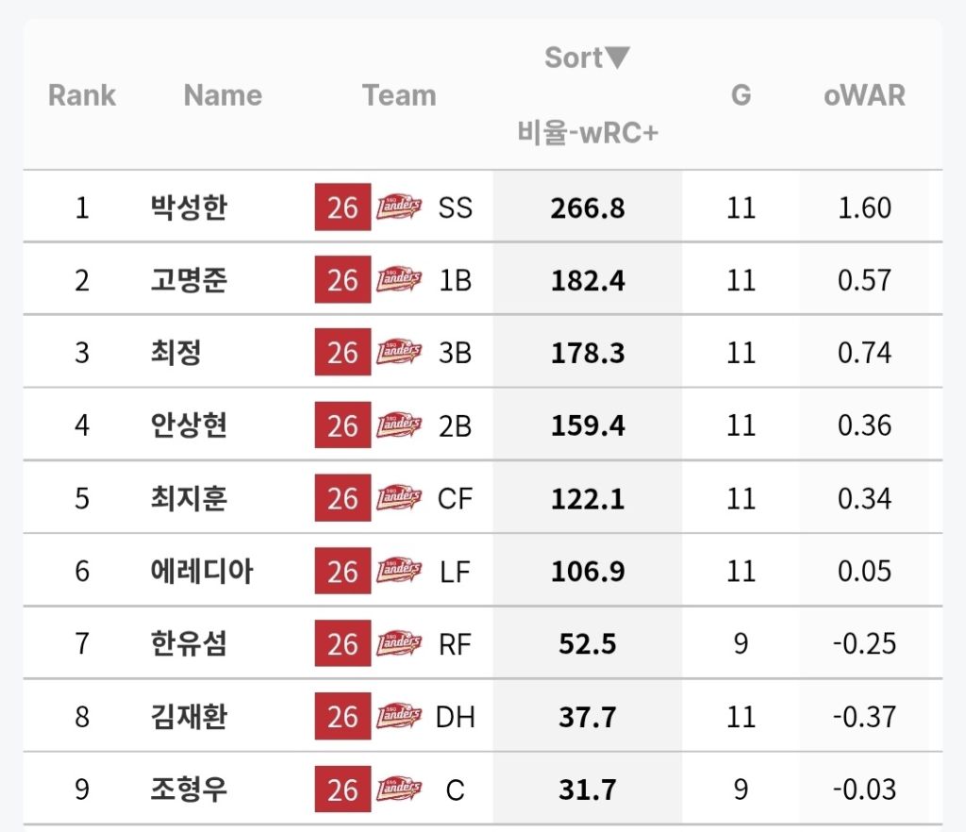Viewport: 966px width, 832px height.
Task: Click the red 26 badge for 조형우
Action: click(x=342, y=789)
